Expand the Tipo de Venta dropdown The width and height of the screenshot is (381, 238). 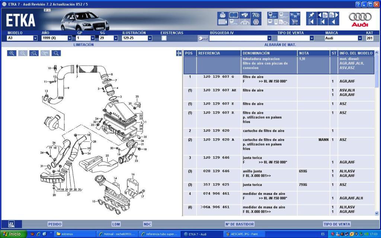pyautogui.click(x=312, y=38)
